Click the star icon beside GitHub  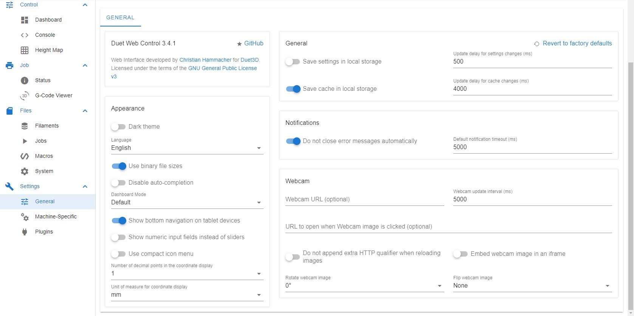pos(239,44)
